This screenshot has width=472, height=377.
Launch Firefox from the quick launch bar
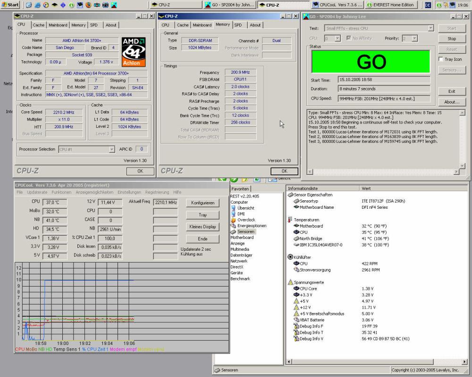point(89,5)
